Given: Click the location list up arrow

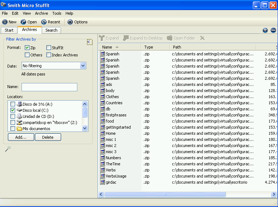Looking at the screenshot, I should (85, 104).
